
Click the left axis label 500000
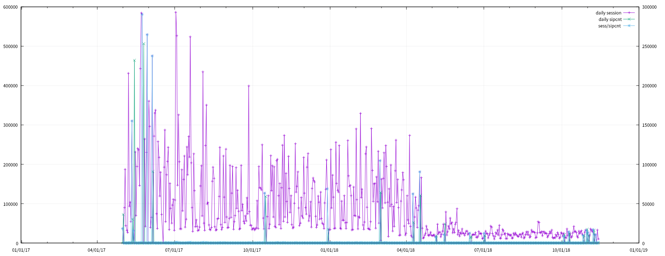pos(10,47)
